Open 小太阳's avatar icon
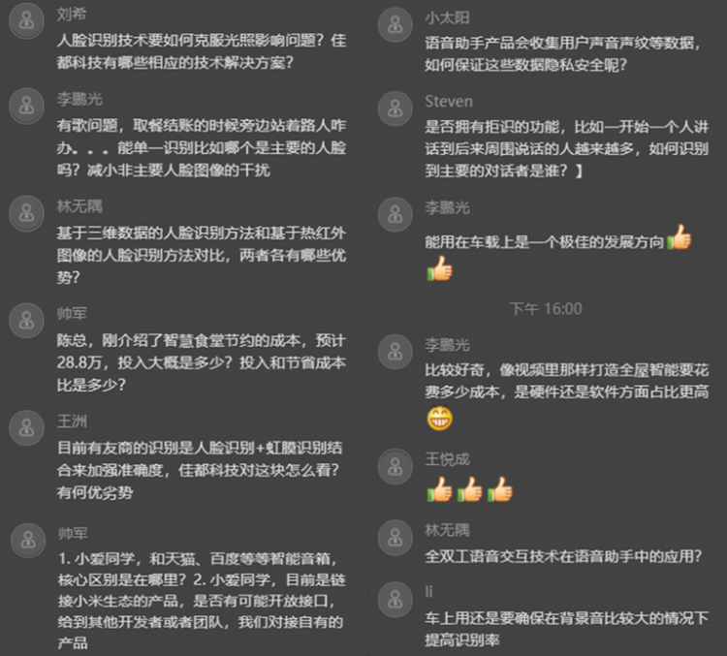Viewport: 727px width, 656px height. 395,24
